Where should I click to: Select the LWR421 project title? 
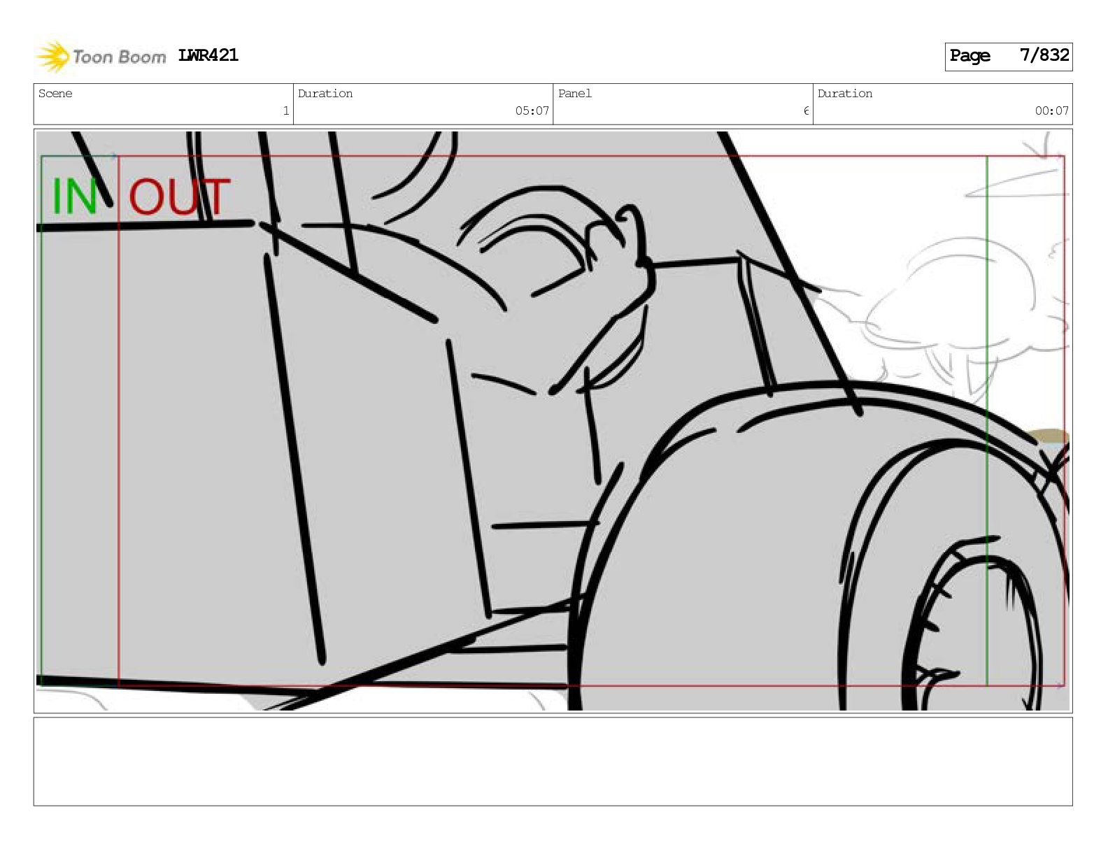[208, 55]
